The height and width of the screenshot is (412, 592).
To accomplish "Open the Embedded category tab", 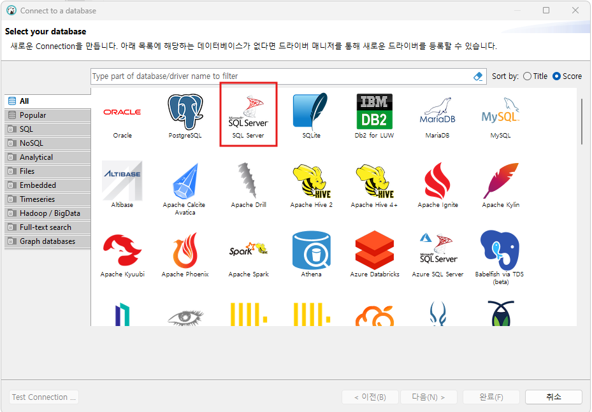I will 48,185.
